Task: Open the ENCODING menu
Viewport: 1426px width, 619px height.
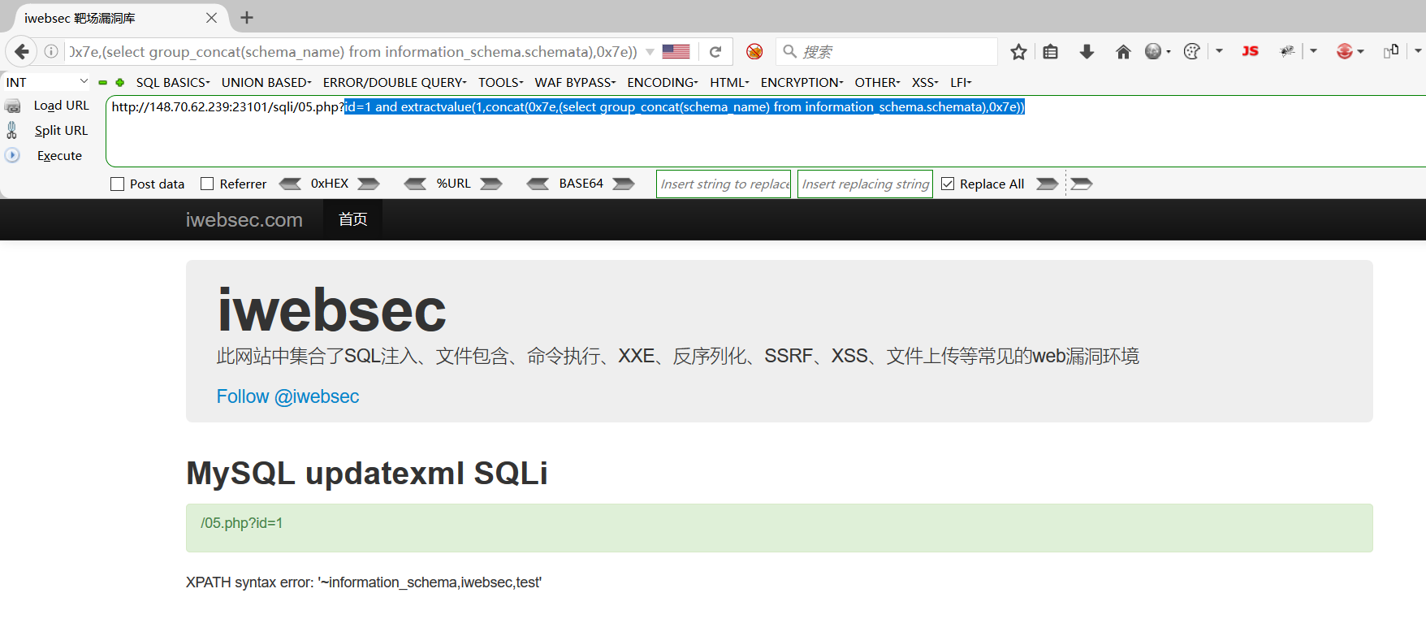Action: coord(663,83)
